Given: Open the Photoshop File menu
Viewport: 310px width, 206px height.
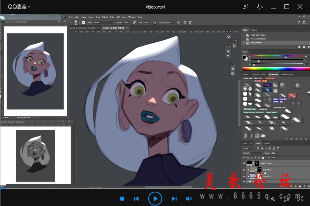Looking at the screenshot, I should 71,17.
